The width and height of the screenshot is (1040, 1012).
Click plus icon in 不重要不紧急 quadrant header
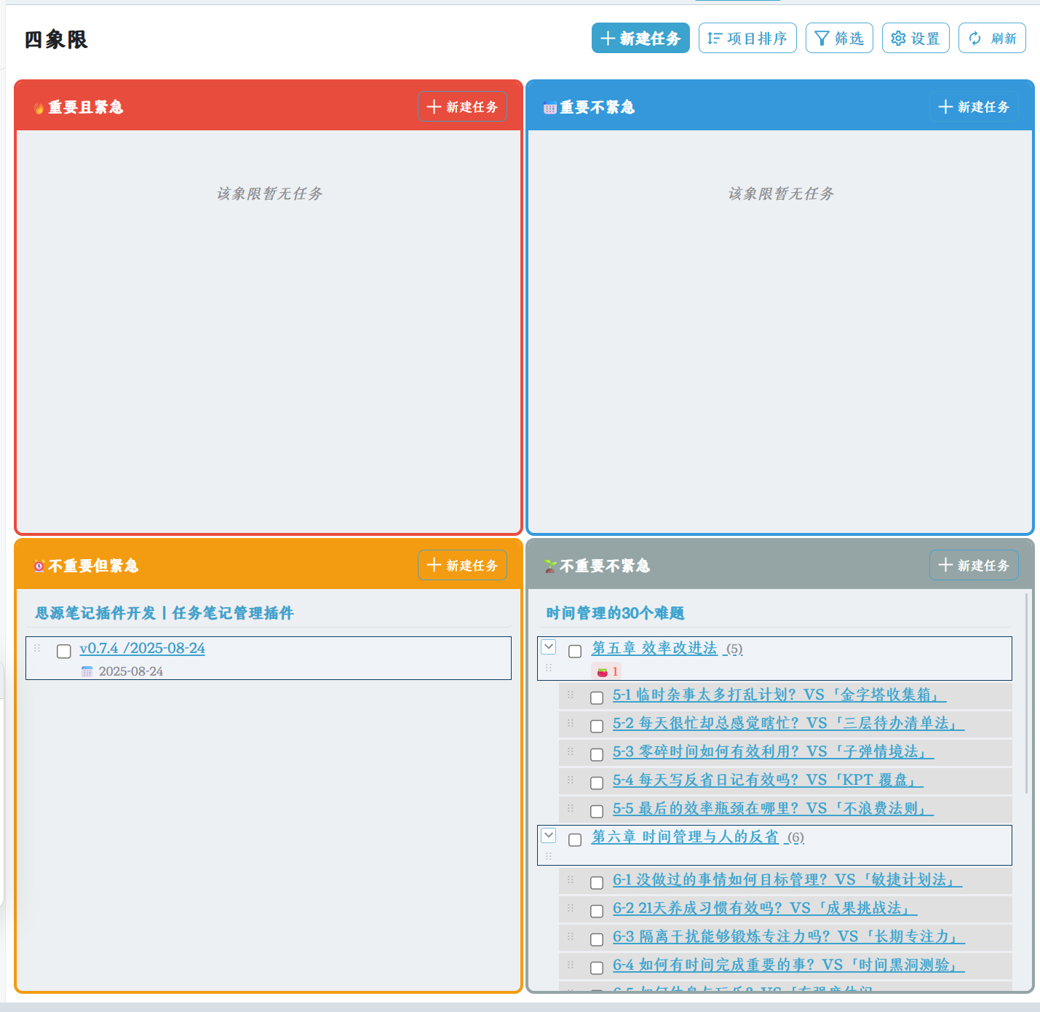point(946,565)
